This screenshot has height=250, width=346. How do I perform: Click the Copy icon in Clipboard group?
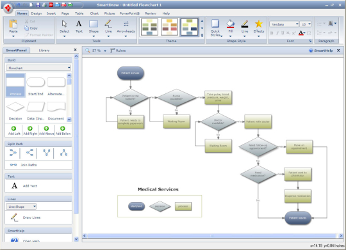27,28
